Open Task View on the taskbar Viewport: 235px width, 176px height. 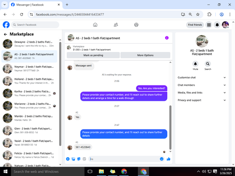coord(90,171)
